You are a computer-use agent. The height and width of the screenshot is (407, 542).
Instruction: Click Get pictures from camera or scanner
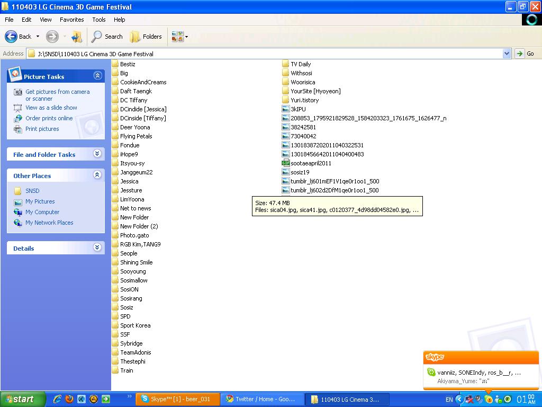click(x=57, y=95)
